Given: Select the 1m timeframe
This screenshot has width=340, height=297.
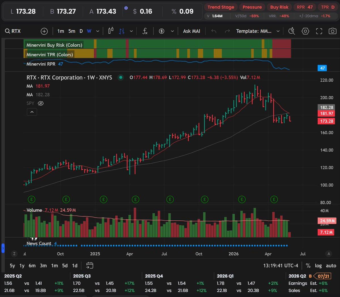Looking at the screenshot, I should coord(61,31).
